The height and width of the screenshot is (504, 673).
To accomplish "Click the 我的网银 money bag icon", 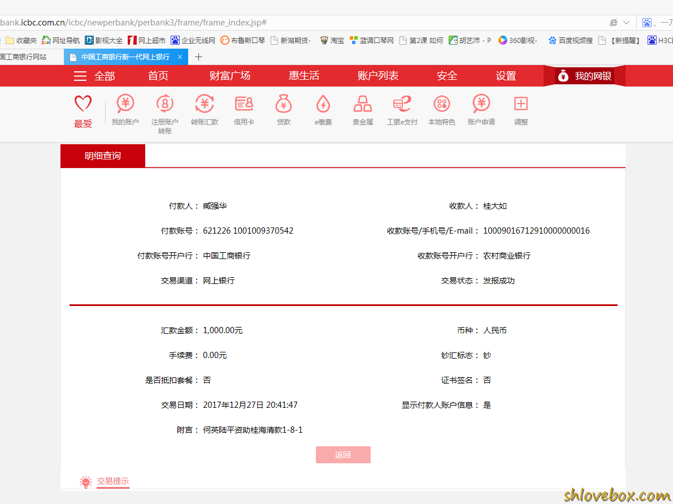I will (x=563, y=76).
